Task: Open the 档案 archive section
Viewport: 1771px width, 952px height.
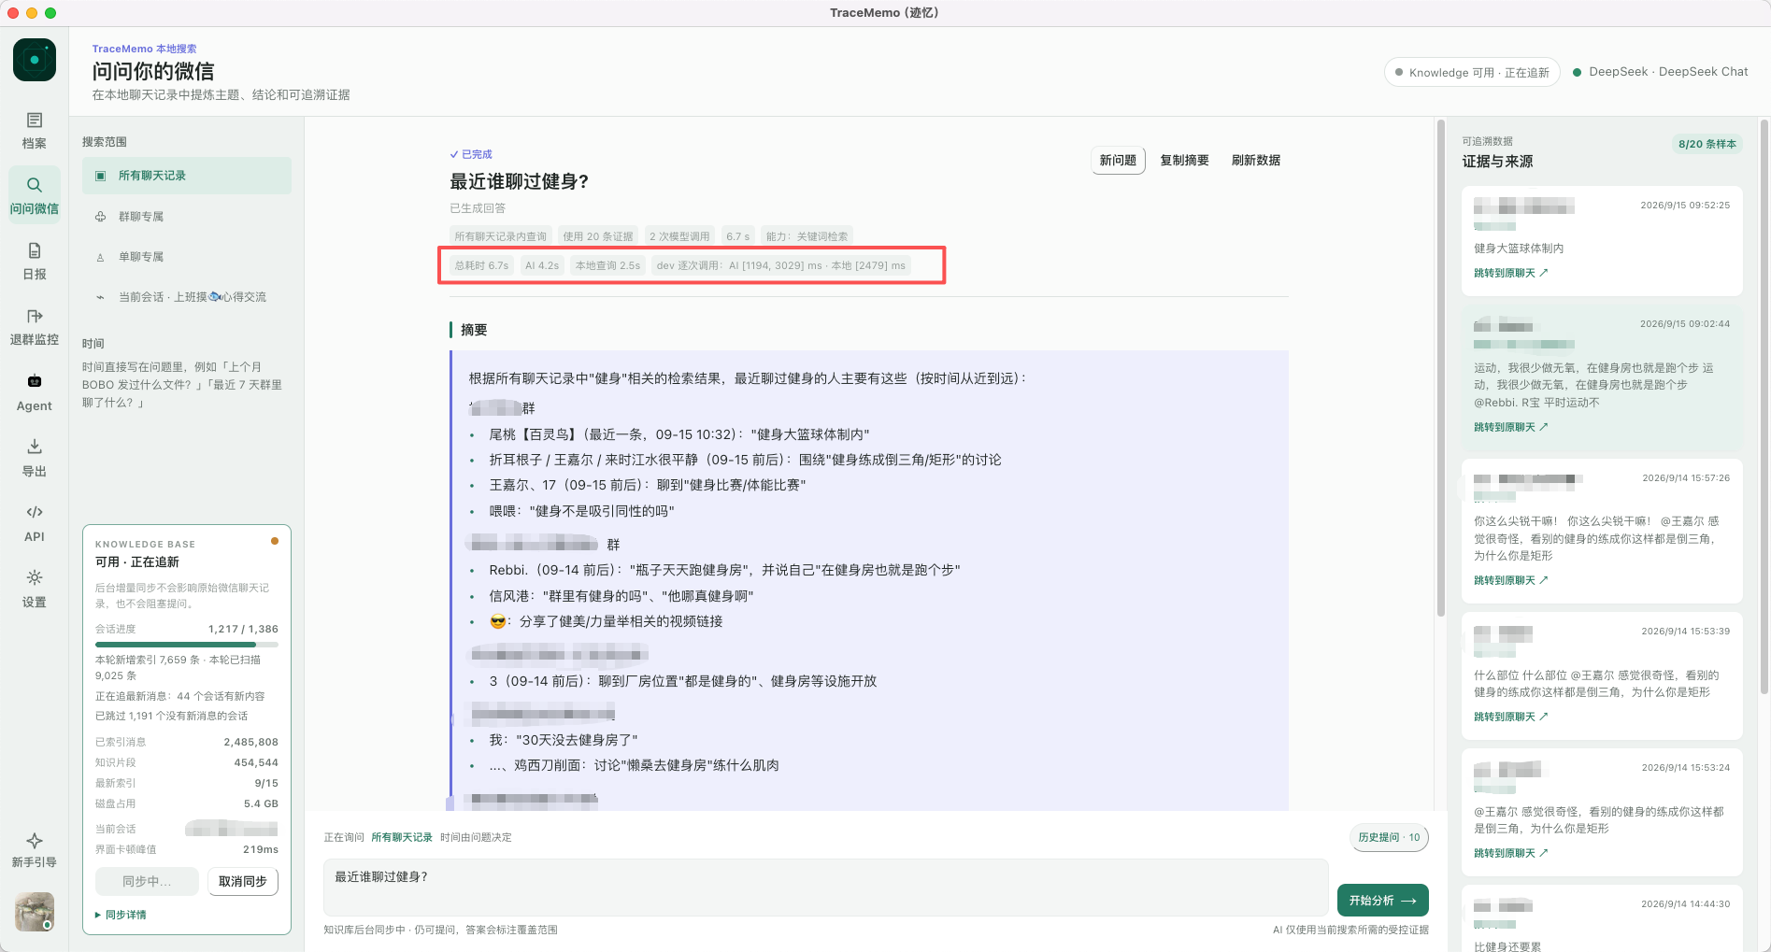Action: 35,130
